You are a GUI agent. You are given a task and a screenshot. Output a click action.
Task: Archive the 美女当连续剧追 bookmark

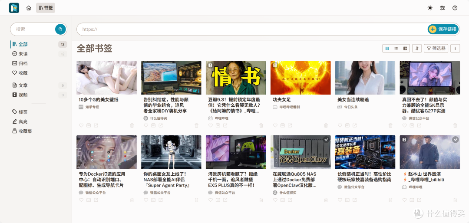(347, 125)
